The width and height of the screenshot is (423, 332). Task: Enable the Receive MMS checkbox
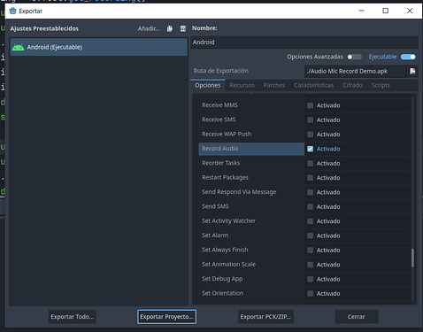[310, 105]
